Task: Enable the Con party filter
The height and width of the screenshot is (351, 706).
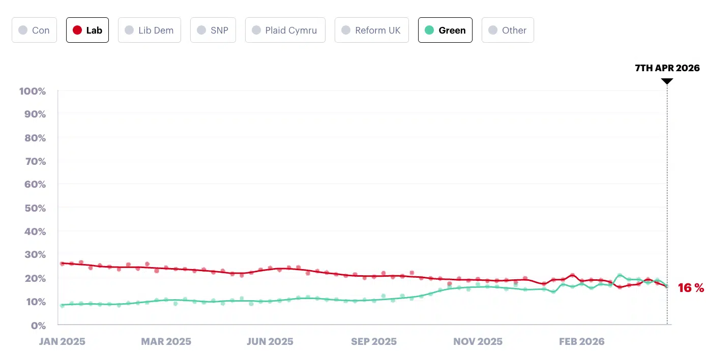Action: 34,30
